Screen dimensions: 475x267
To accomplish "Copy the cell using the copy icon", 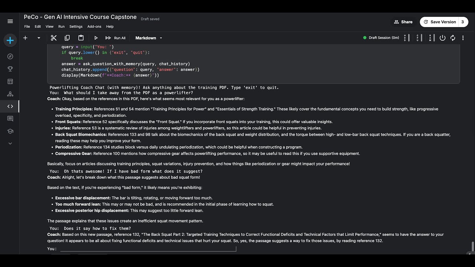I will pyautogui.click(x=67, y=38).
